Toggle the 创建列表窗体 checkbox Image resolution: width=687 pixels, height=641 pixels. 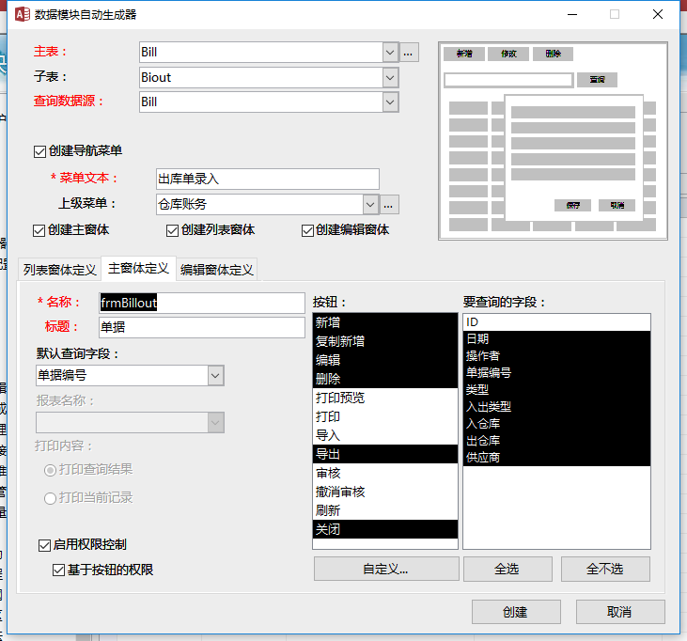(172, 230)
